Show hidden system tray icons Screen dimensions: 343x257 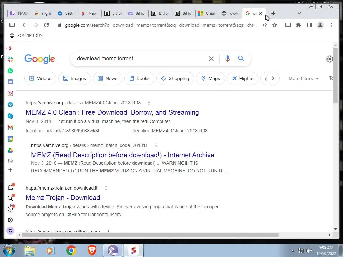click(x=293, y=251)
